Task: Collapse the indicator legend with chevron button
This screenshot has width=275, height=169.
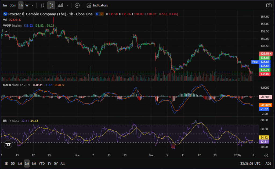Action: 6,31
